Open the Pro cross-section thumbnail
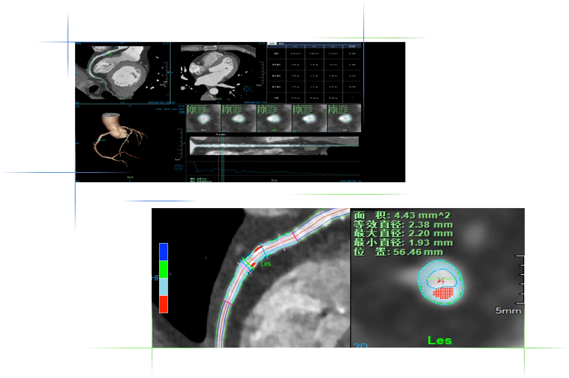The height and width of the screenshot is (378, 569). click(x=203, y=118)
